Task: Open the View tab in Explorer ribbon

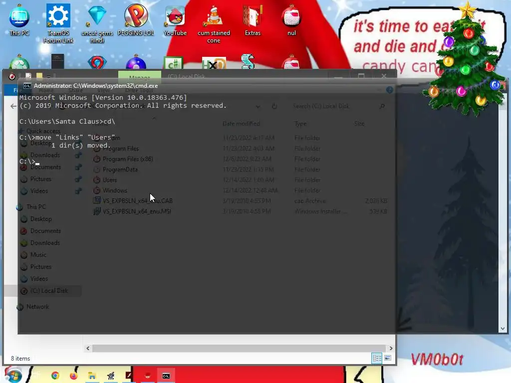Action: pos(104,91)
